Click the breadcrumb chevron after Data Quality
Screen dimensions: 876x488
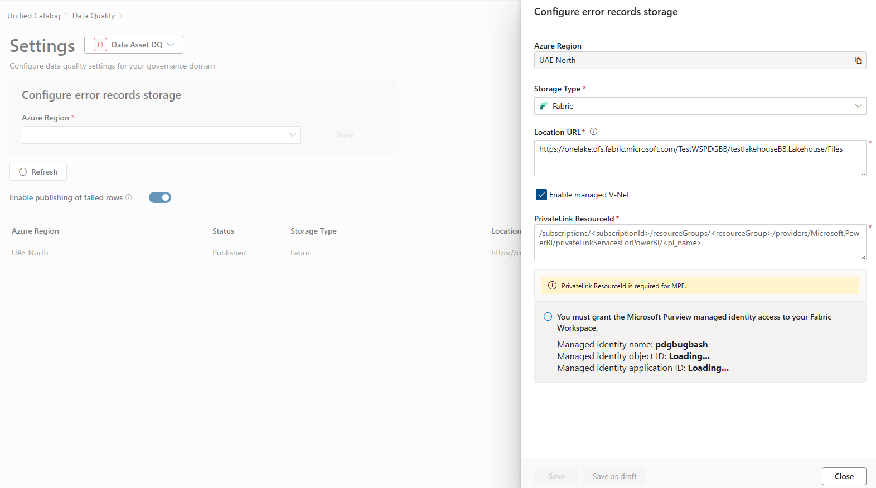[121, 16]
